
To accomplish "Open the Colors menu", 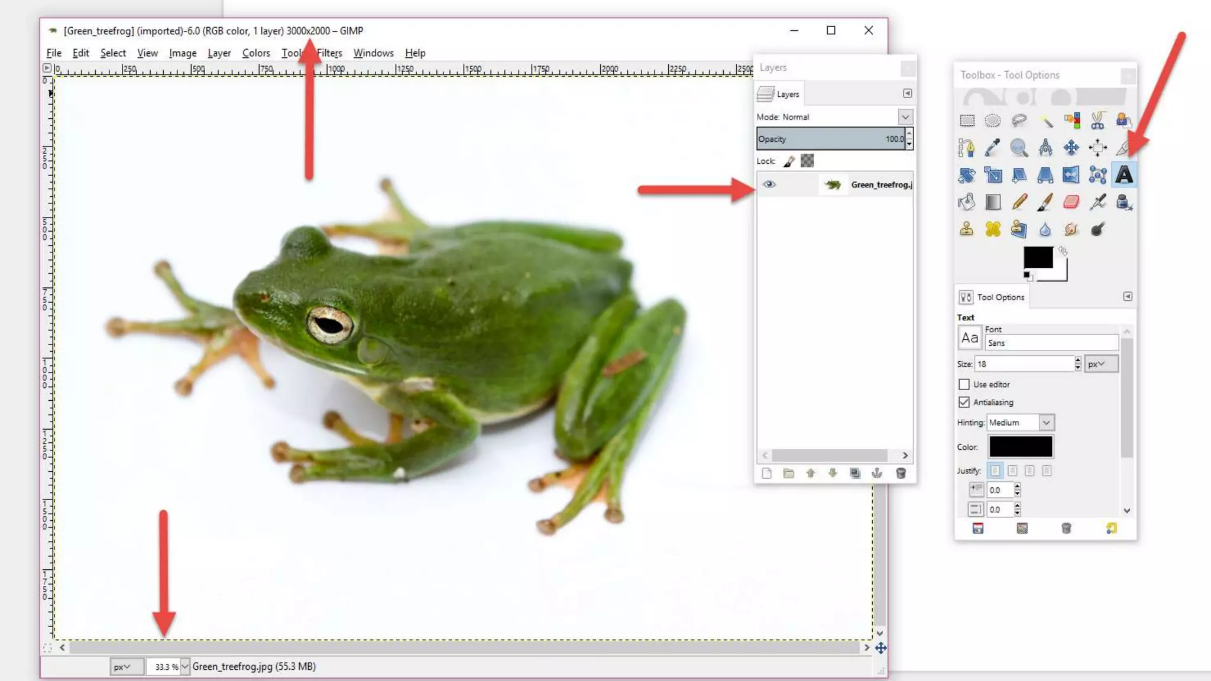I will pos(255,53).
